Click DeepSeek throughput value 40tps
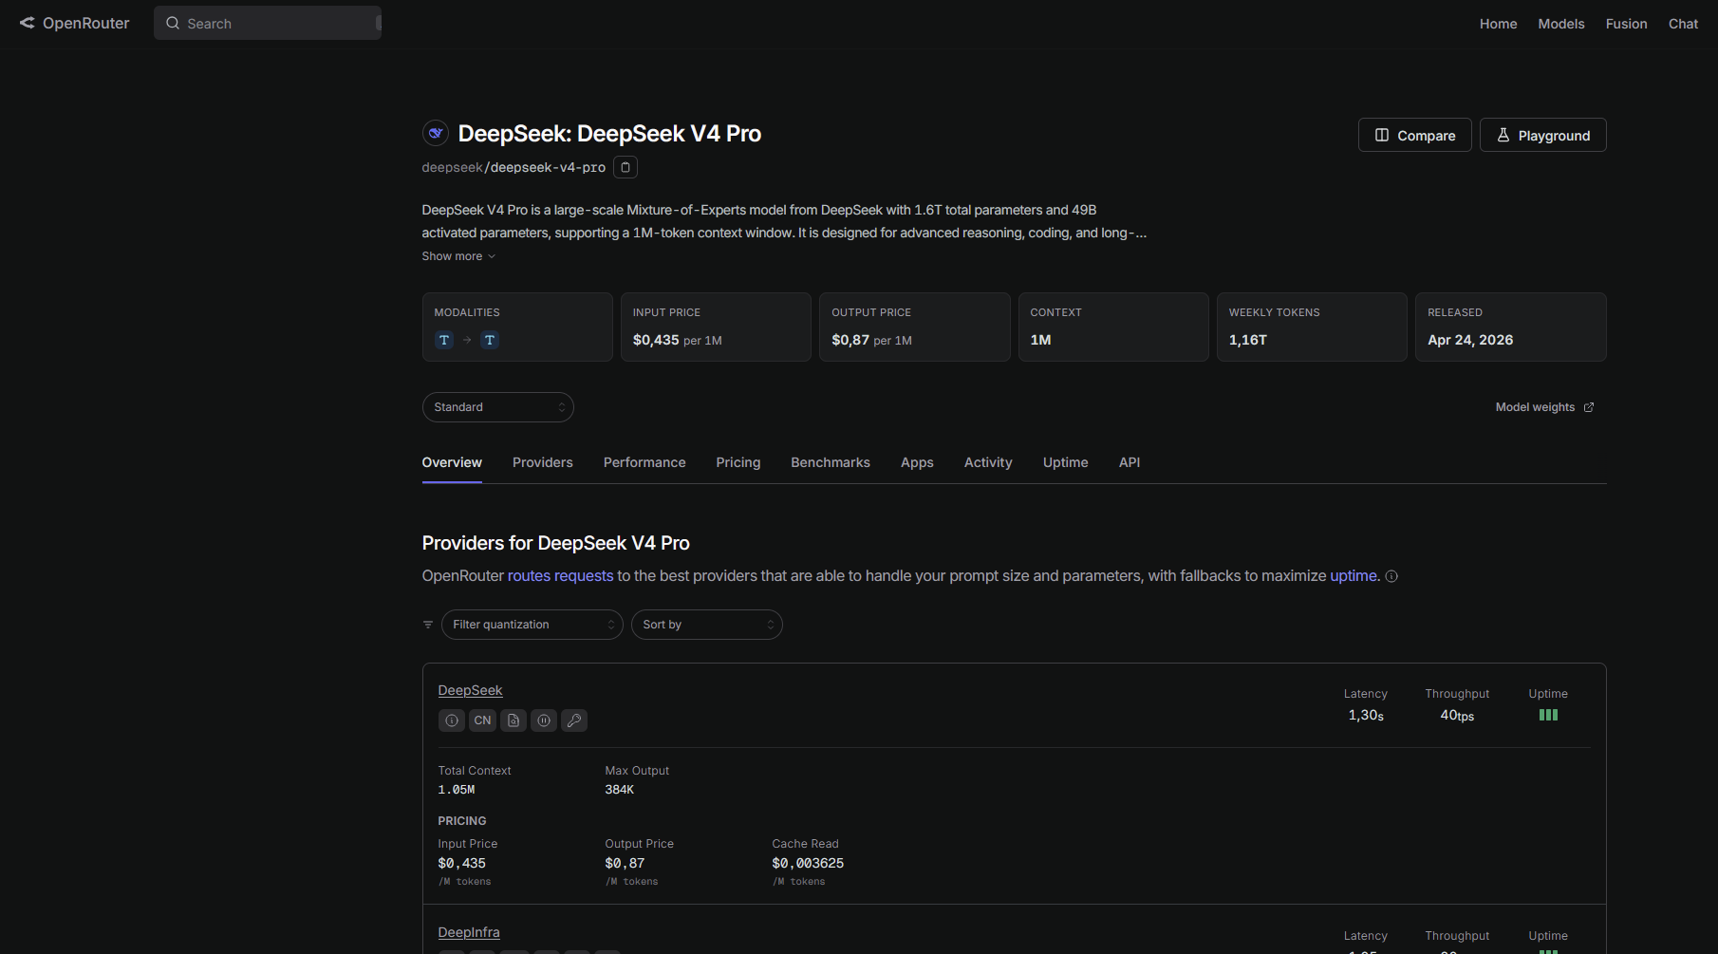 point(1457,716)
